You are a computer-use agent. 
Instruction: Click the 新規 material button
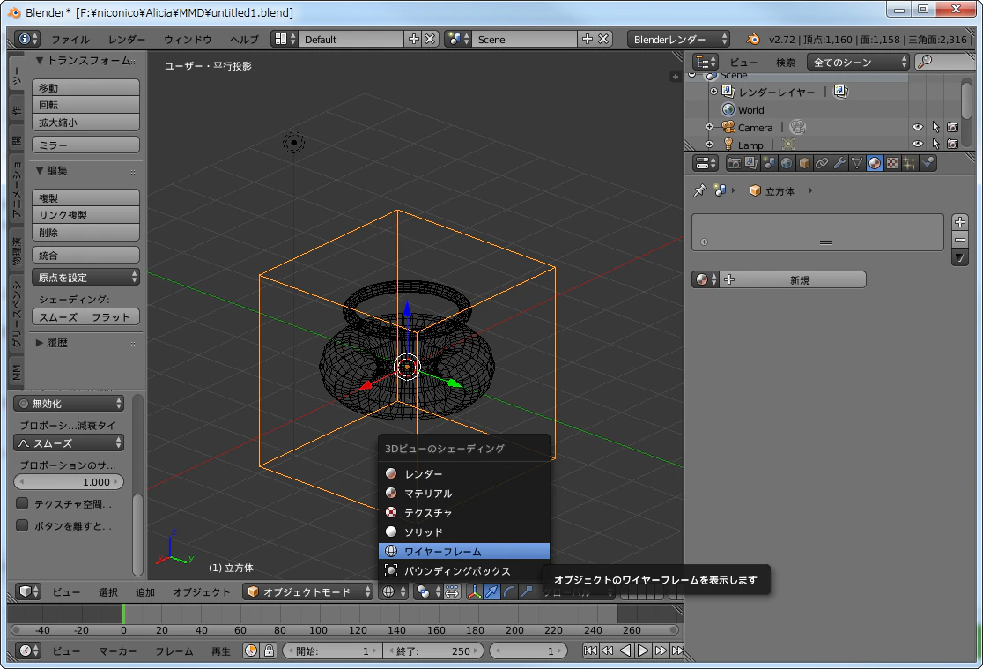[x=795, y=280]
